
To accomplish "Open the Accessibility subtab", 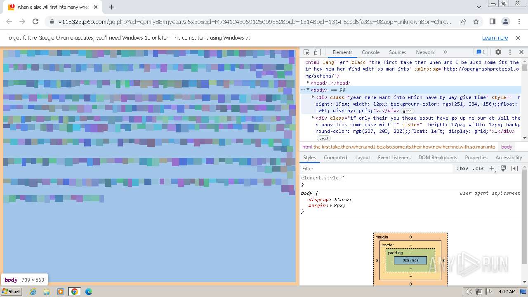I will pos(509,158).
